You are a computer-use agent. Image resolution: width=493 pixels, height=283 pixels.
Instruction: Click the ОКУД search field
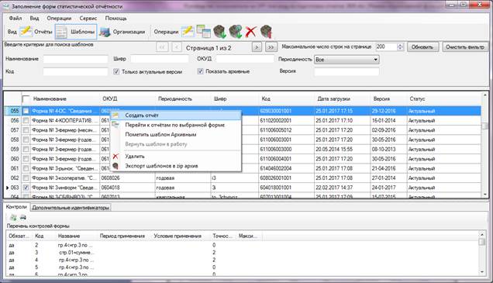(x=245, y=59)
